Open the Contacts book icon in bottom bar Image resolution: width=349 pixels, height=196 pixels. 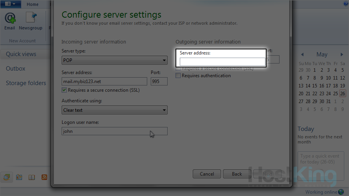click(32, 177)
